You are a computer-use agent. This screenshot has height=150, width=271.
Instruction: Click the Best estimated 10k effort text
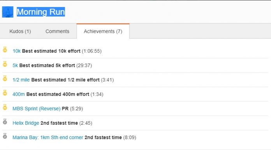pyautogui.click(x=51, y=51)
